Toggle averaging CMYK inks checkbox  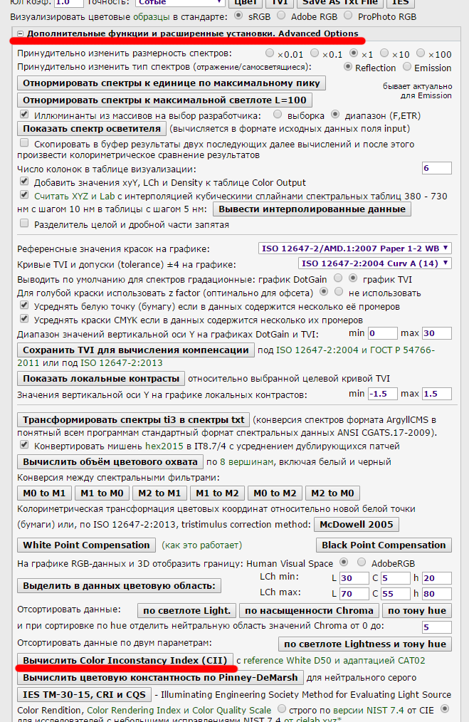tap(24, 318)
